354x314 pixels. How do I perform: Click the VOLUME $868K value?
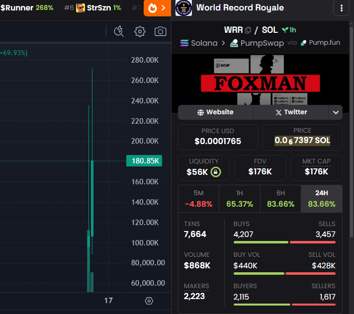click(197, 265)
